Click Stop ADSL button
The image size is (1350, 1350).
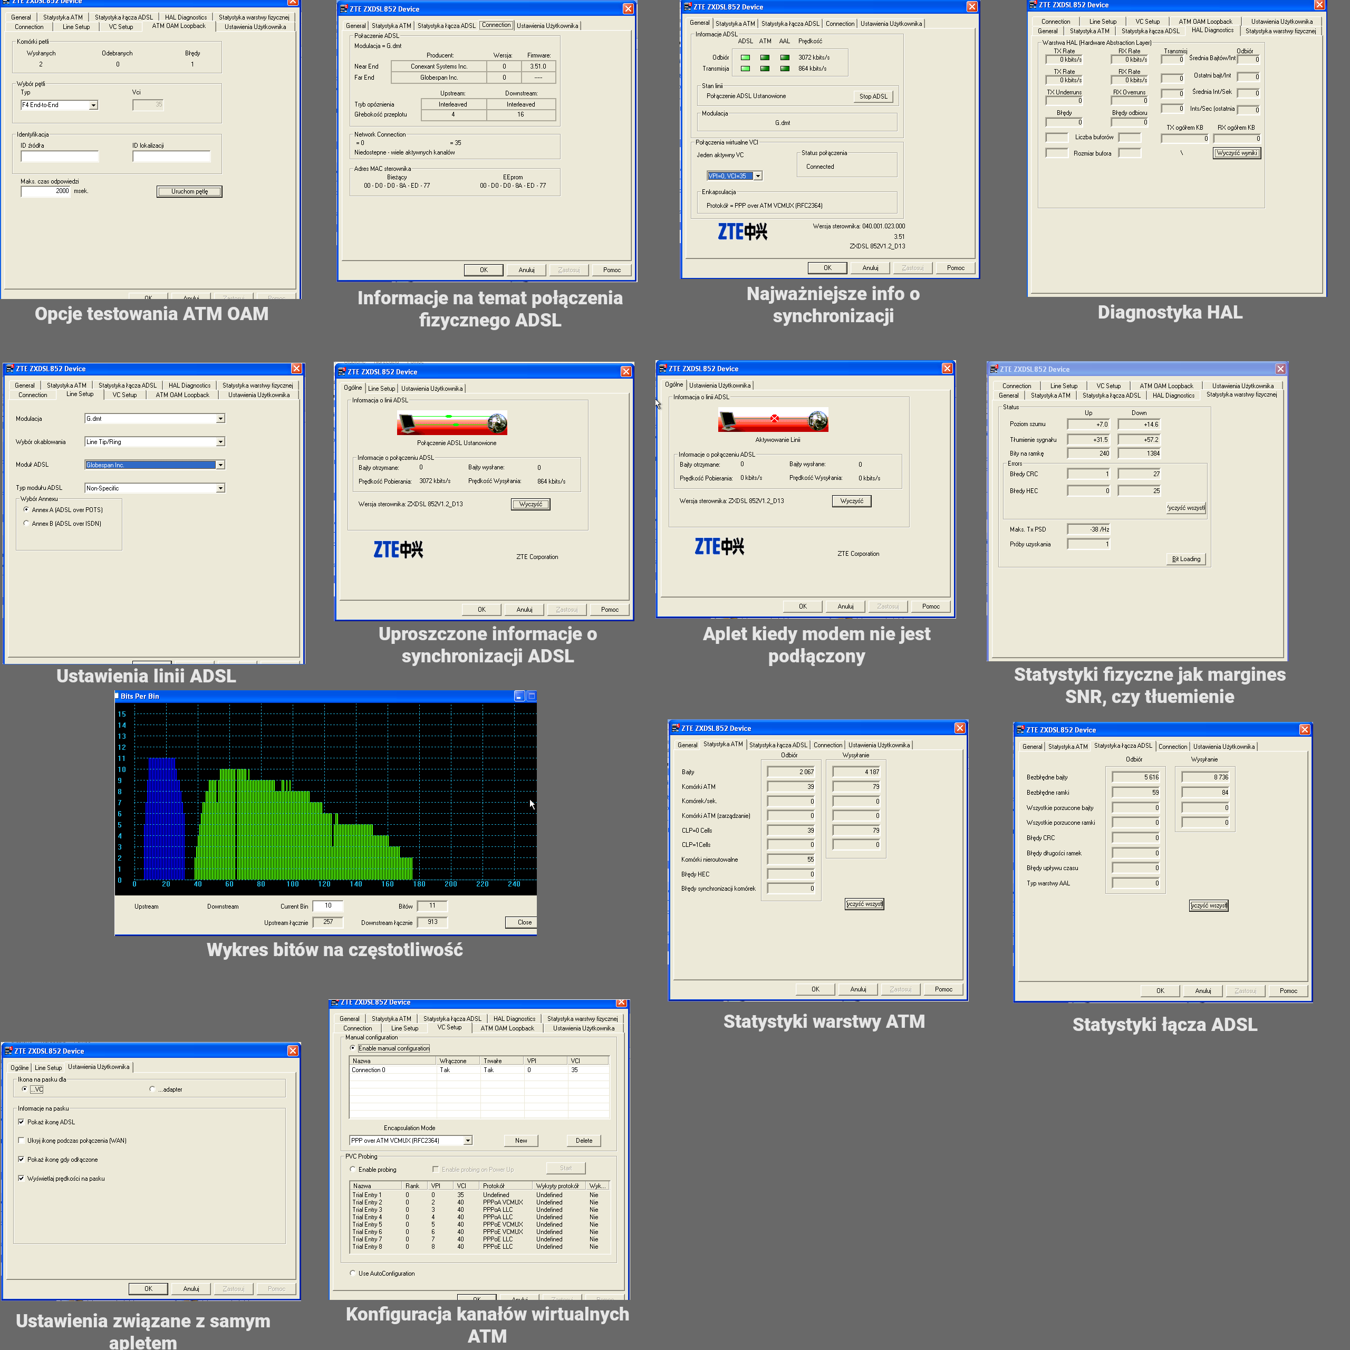873,97
